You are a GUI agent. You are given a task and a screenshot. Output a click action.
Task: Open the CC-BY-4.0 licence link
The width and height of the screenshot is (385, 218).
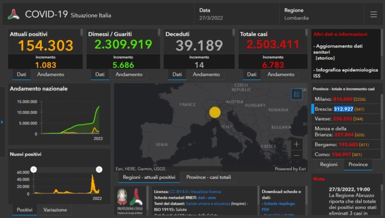coord(178,192)
